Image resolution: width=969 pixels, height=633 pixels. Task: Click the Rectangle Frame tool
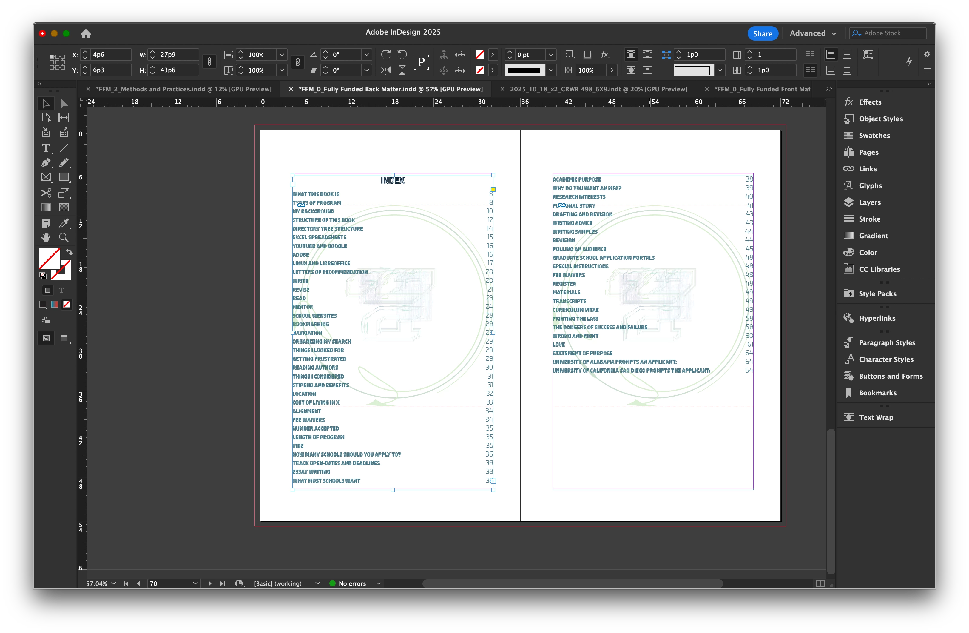[x=46, y=177]
